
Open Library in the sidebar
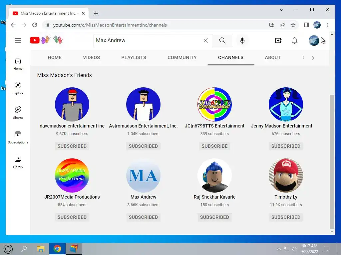tap(18, 162)
